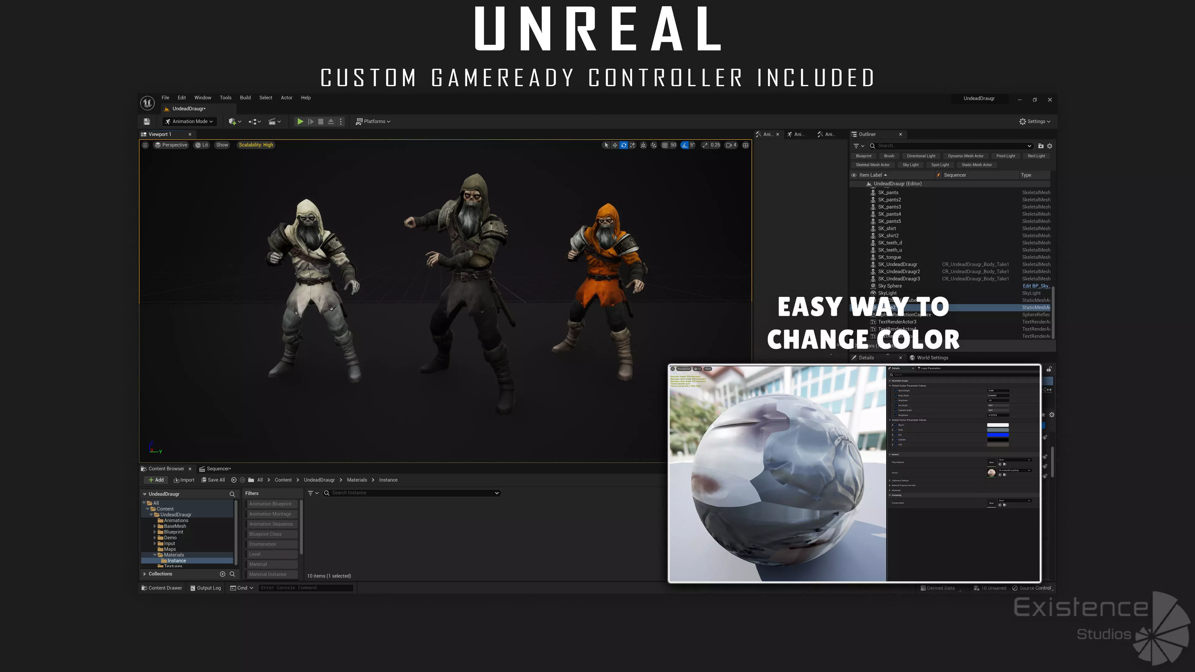The image size is (1195, 672).
Task: Click the skip frame advance icon
Action: tap(310, 122)
